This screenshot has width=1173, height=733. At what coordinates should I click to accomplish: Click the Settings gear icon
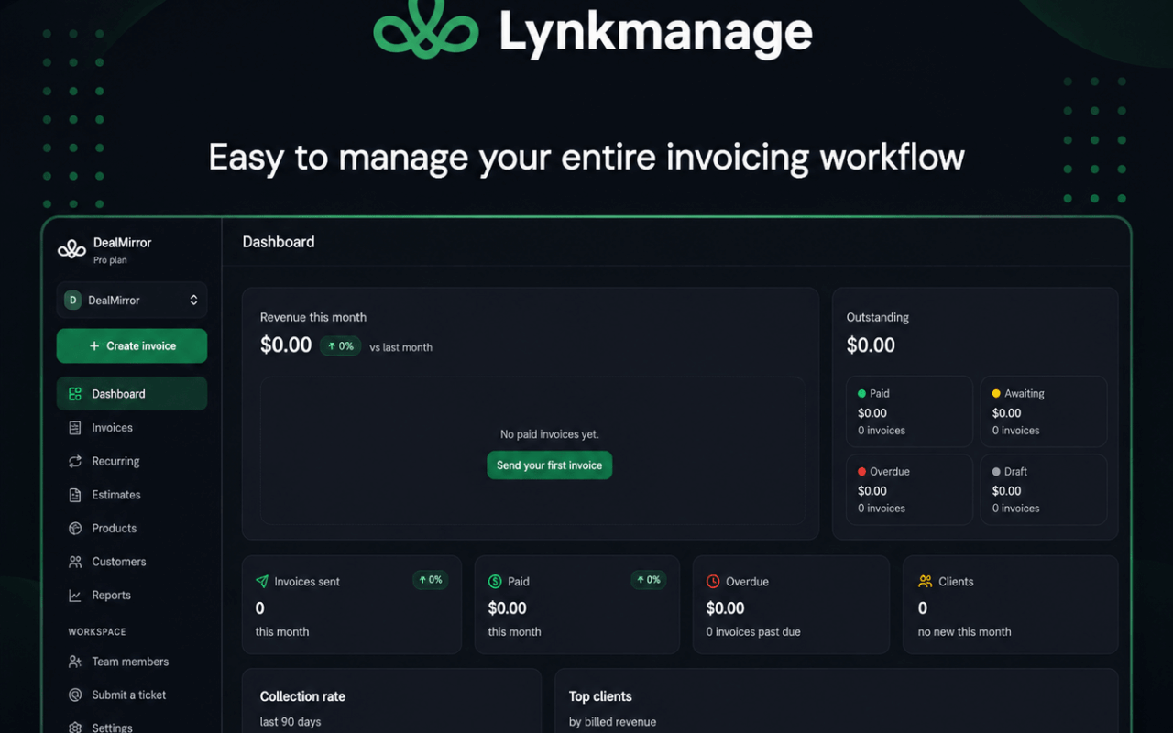coord(75,728)
